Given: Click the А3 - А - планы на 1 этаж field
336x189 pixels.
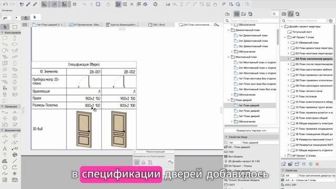Looking at the screenshot, I should [310, 180].
